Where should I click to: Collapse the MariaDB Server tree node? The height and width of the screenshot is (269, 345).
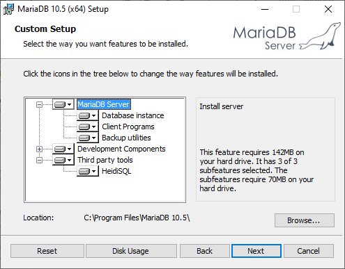[39, 105]
